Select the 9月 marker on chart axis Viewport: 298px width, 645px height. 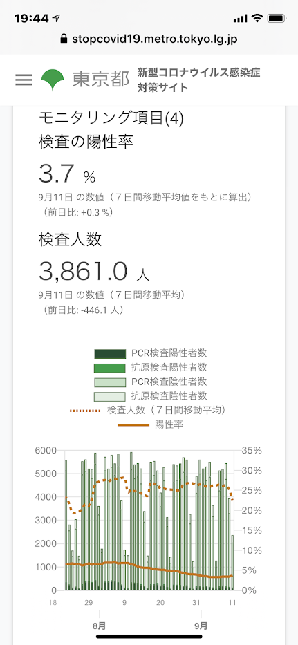pyautogui.click(x=201, y=626)
